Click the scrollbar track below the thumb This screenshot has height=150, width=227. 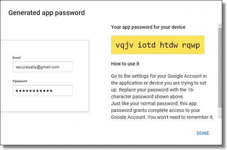pos(220,111)
